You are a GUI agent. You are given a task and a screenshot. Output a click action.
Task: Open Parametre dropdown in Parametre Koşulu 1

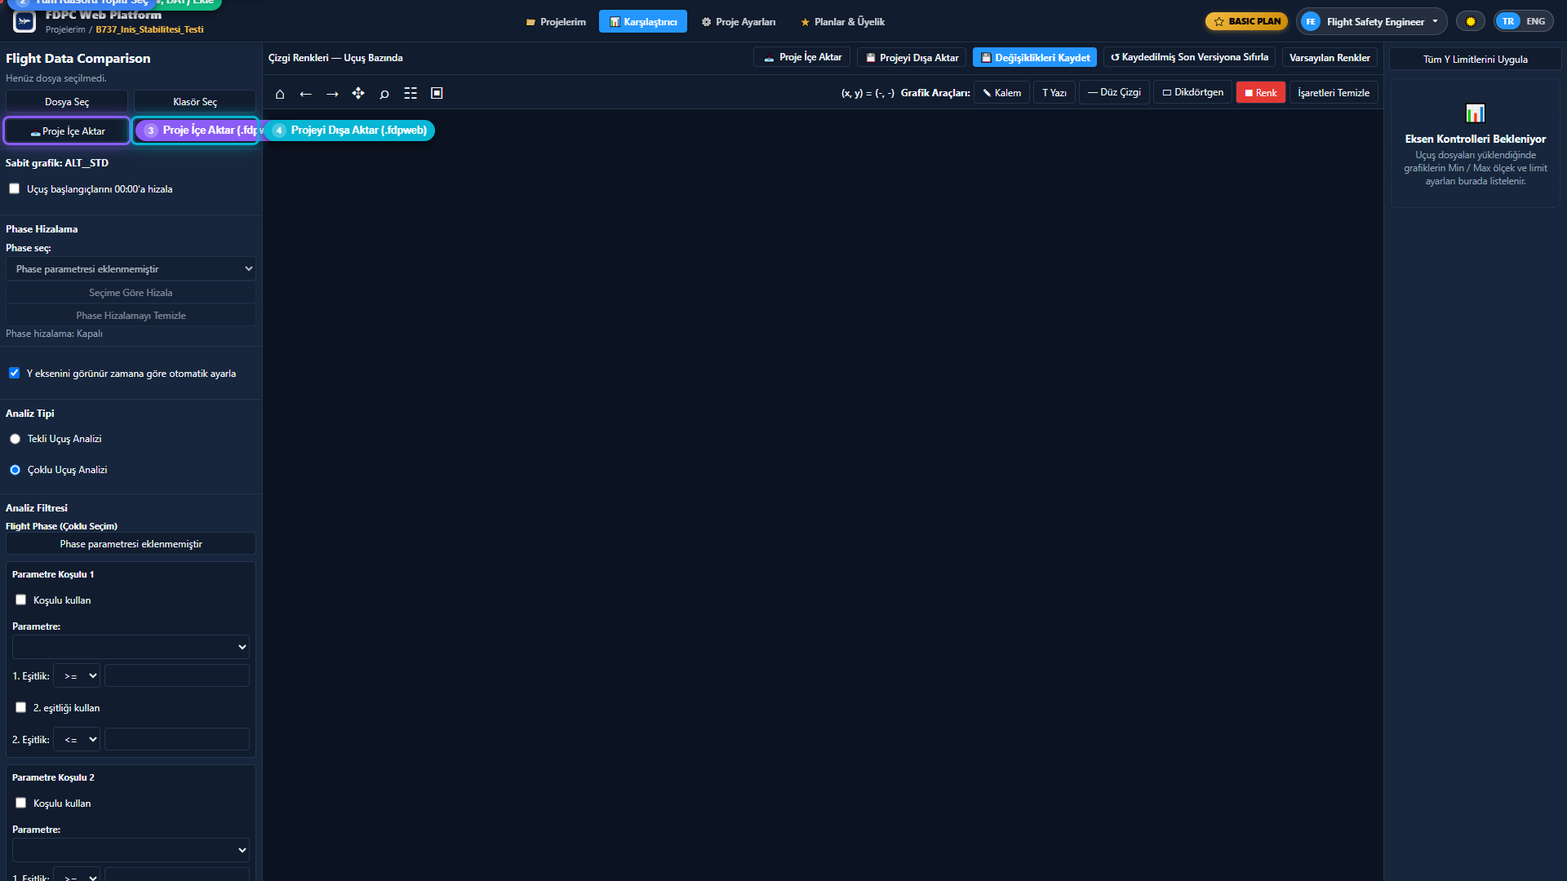pos(131,647)
